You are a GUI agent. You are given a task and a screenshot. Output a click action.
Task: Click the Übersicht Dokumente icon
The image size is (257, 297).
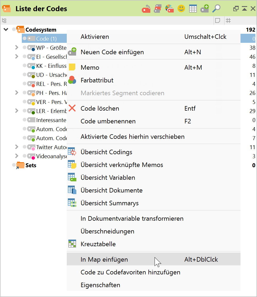pos(72,190)
